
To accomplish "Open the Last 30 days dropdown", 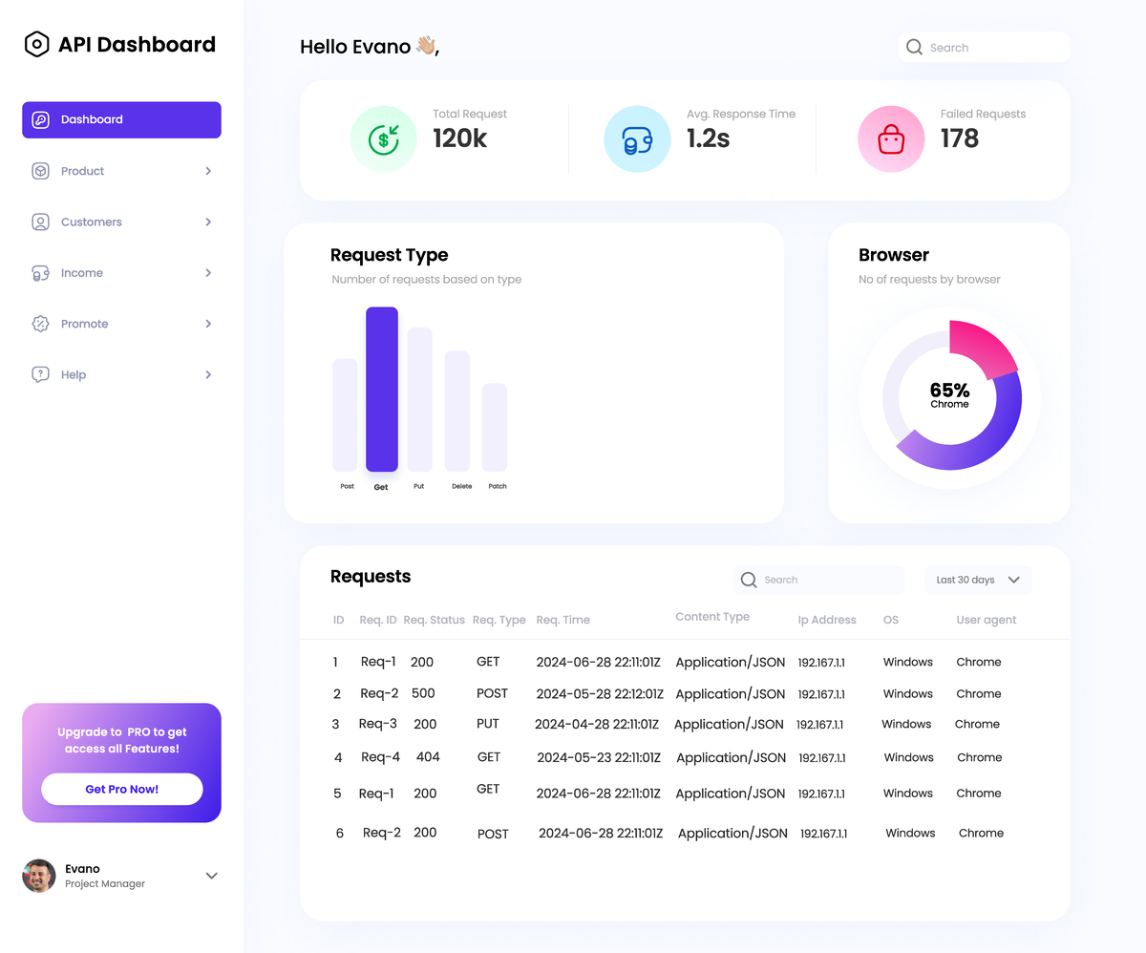I will click(977, 580).
